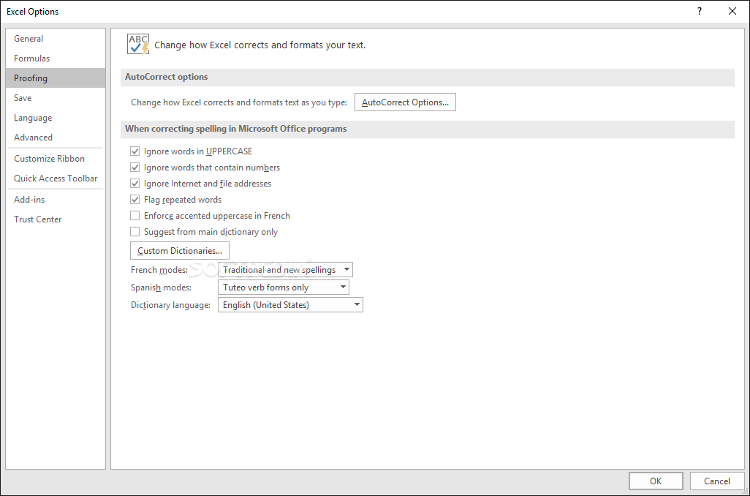This screenshot has height=496, width=750.
Task: Open the Spanish modes dropdown
Action: point(283,288)
